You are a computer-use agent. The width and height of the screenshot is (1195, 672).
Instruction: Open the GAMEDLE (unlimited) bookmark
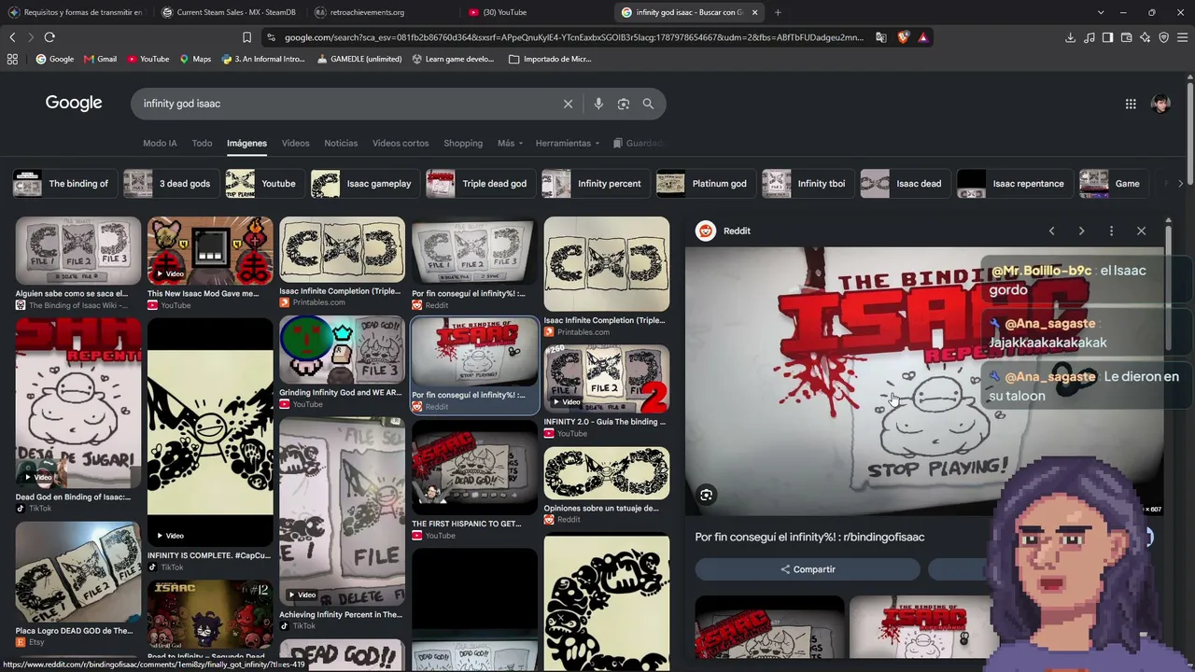point(359,59)
